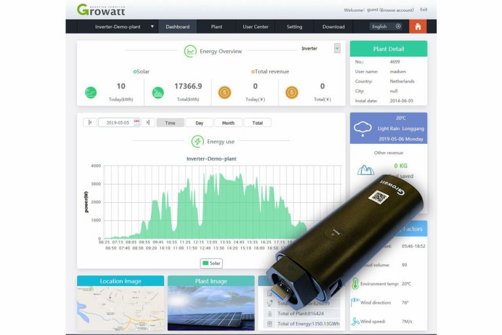Open the Inverter type dropdown
Viewport: 502px width, 335px height.
[x=337, y=48]
